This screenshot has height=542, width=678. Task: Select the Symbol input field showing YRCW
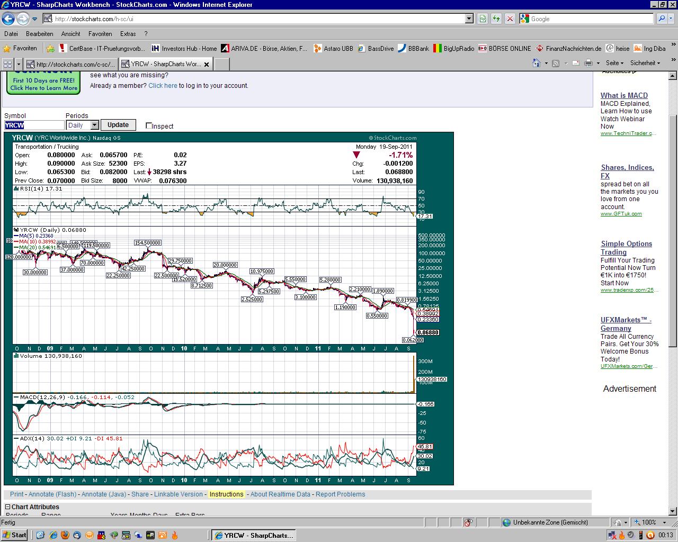(x=34, y=125)
